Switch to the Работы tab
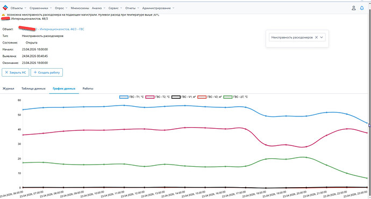The width and height of the screenshot is (371, 199). tap(88, 89)
